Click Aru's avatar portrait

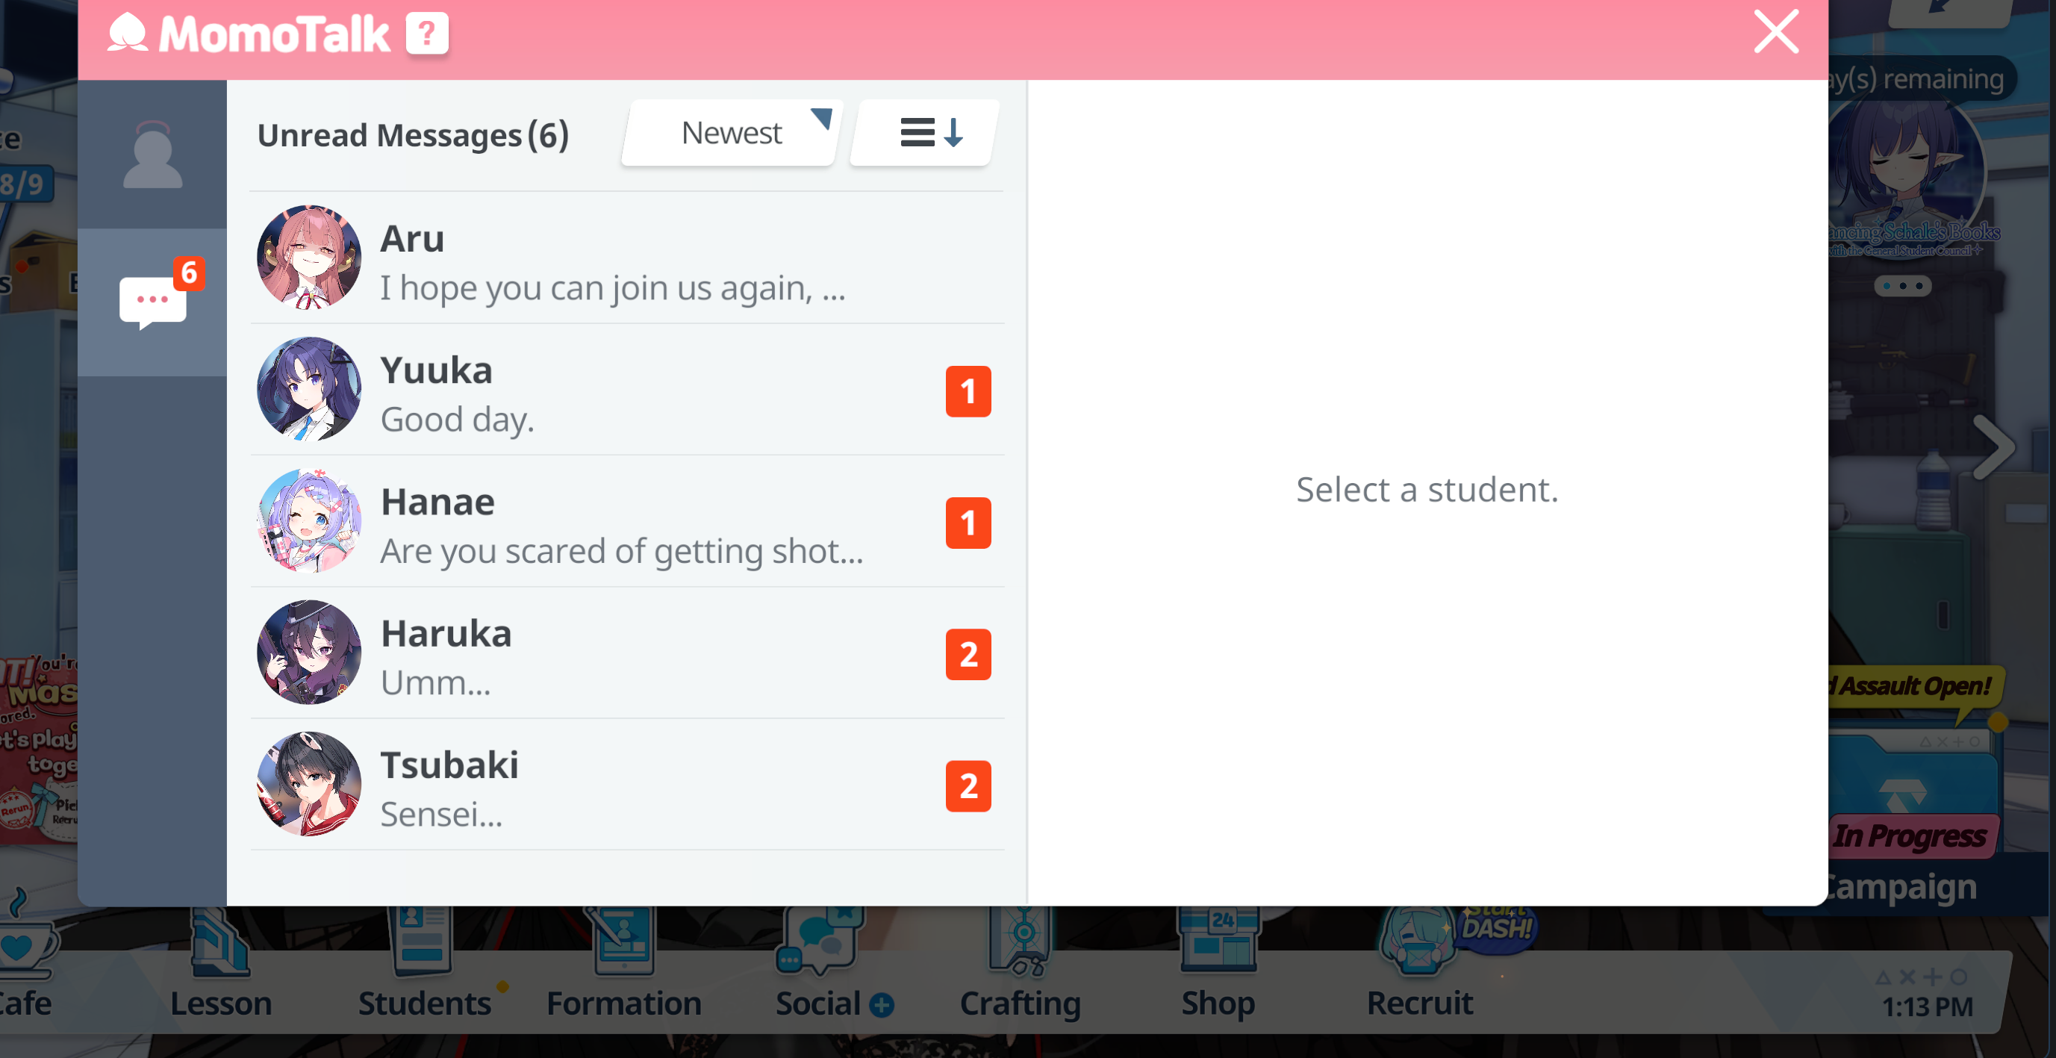(309, 258)
